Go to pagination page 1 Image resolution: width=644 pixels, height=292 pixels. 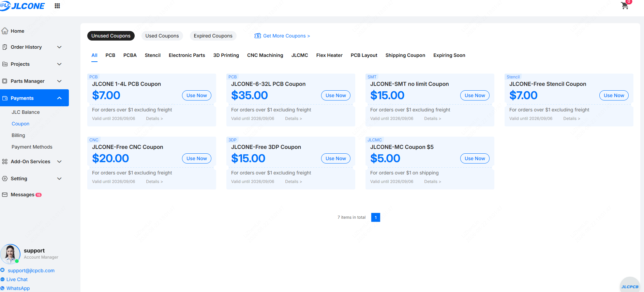coord(376,217)
